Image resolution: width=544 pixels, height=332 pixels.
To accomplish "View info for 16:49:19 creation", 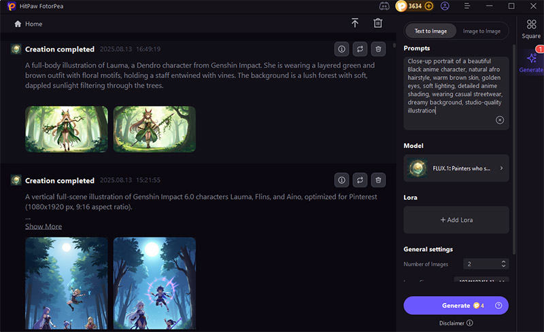I will 341,49.
